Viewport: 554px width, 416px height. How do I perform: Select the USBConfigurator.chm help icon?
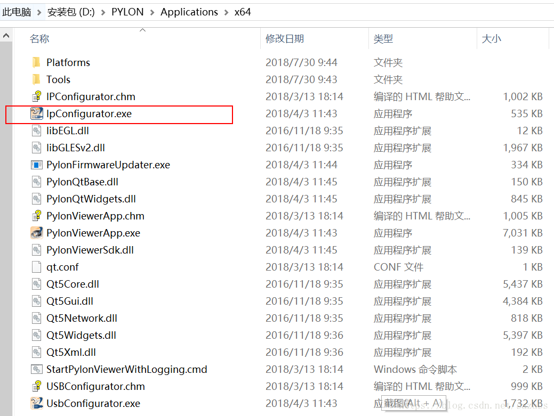(x=36, y=386)
